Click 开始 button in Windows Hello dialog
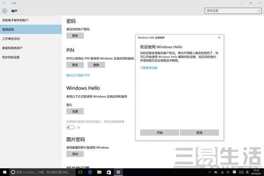The image size is (264, 176). coord(159,132)
